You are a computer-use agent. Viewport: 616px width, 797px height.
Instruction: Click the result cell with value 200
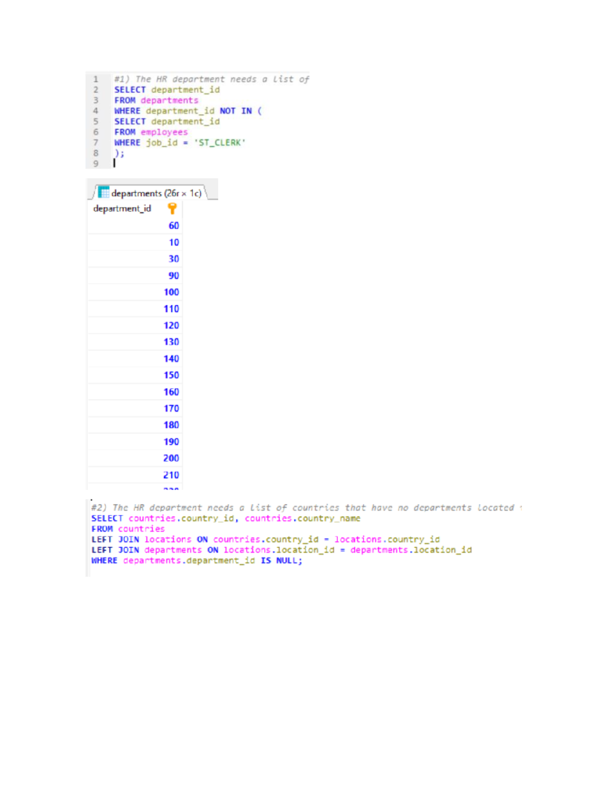[x=135, y=458]
